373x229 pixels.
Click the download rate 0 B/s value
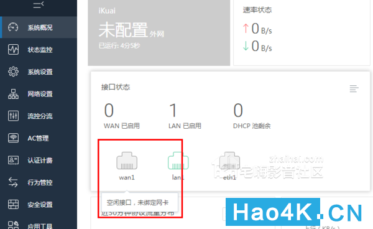tap(262, 46)
